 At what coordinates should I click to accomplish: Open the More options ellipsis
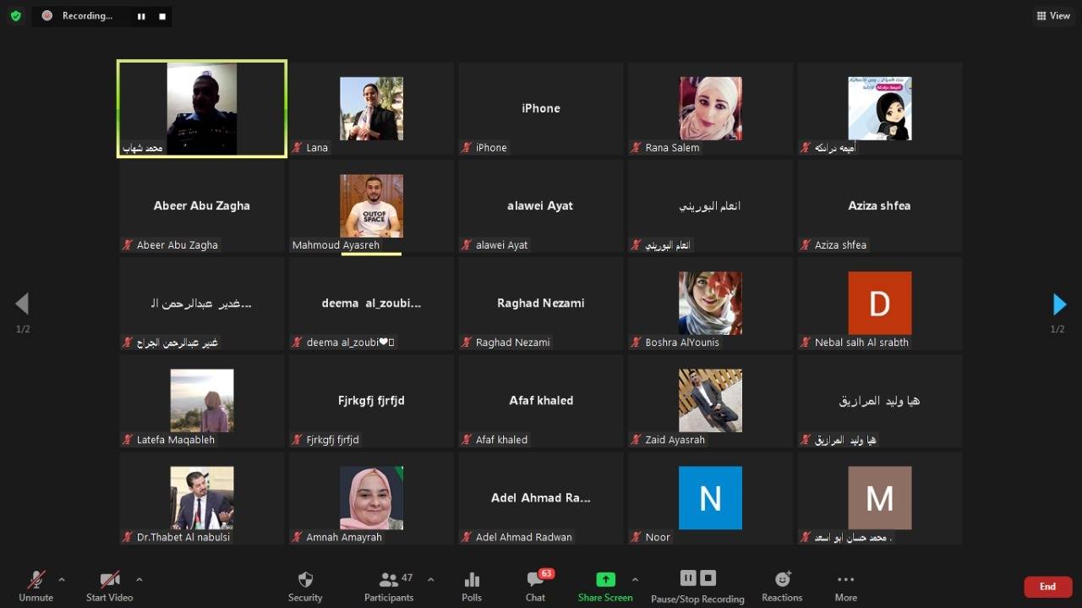tap(845, 580)
